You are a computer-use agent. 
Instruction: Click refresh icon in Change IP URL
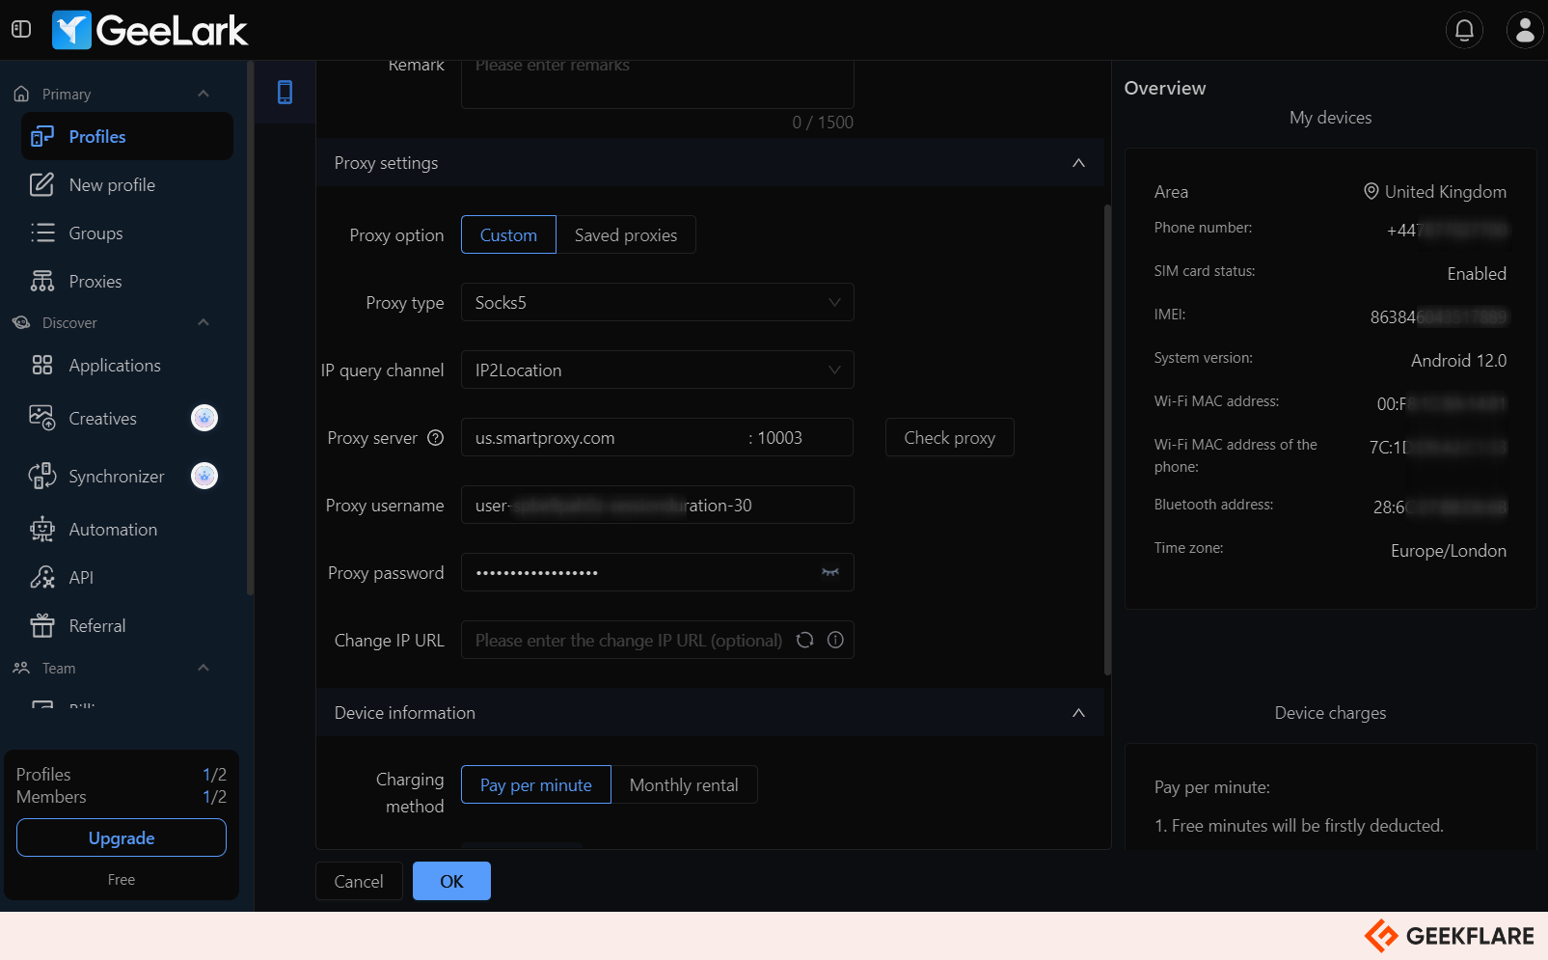(x=805, y=640)
